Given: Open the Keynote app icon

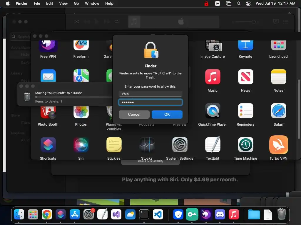Looking at the screenshot, I should tap(245, 45).
